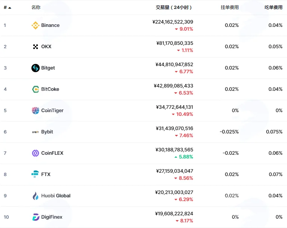Click the CoinFLEX logo icon
Viewport: 287px width, 228px height.
tap(35, 153)
